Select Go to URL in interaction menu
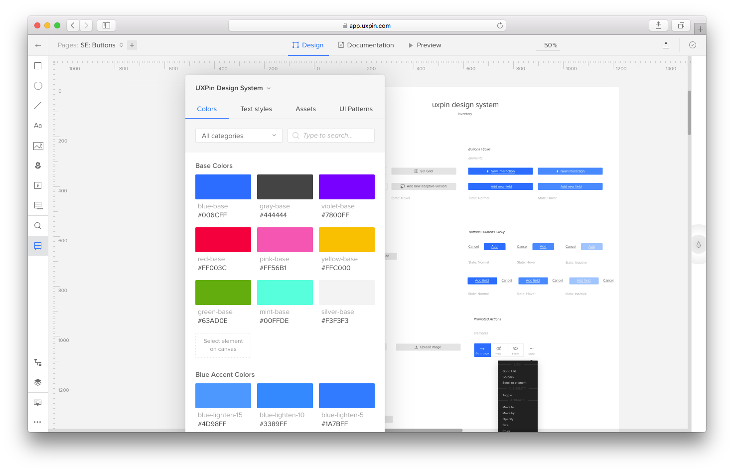The image size is (734, 472). click(510, 371)
